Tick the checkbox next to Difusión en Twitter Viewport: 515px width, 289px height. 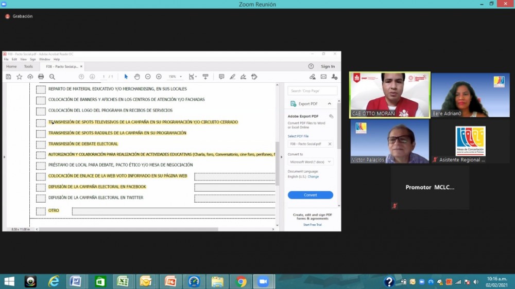41,198
